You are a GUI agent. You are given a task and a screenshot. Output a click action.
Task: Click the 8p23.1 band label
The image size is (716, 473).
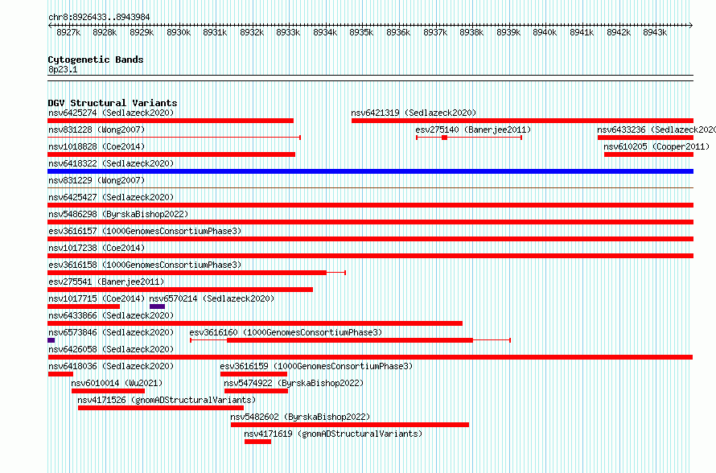tap(63, 69)
